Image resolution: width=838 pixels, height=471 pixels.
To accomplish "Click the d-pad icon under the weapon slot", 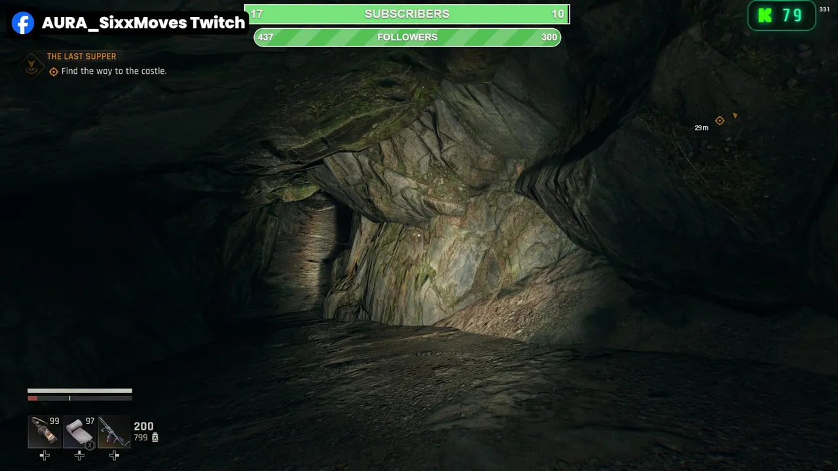I will click(x=115, y=455).
